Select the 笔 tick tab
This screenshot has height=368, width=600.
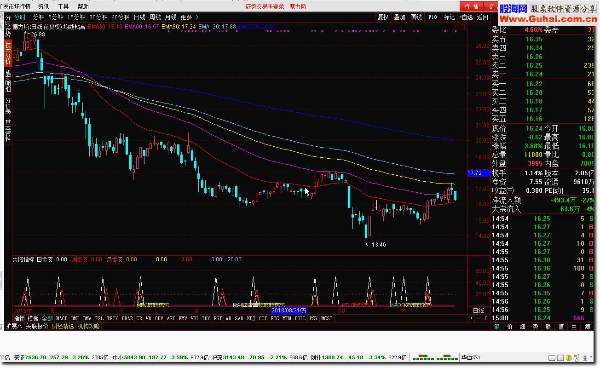point(496,327)
